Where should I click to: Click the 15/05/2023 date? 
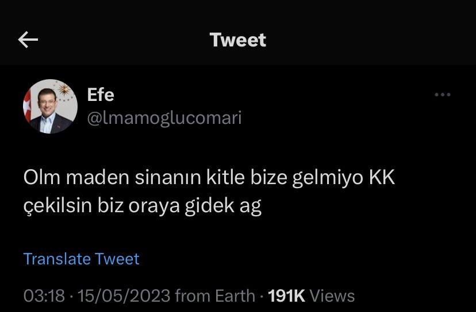pos(124,295)
